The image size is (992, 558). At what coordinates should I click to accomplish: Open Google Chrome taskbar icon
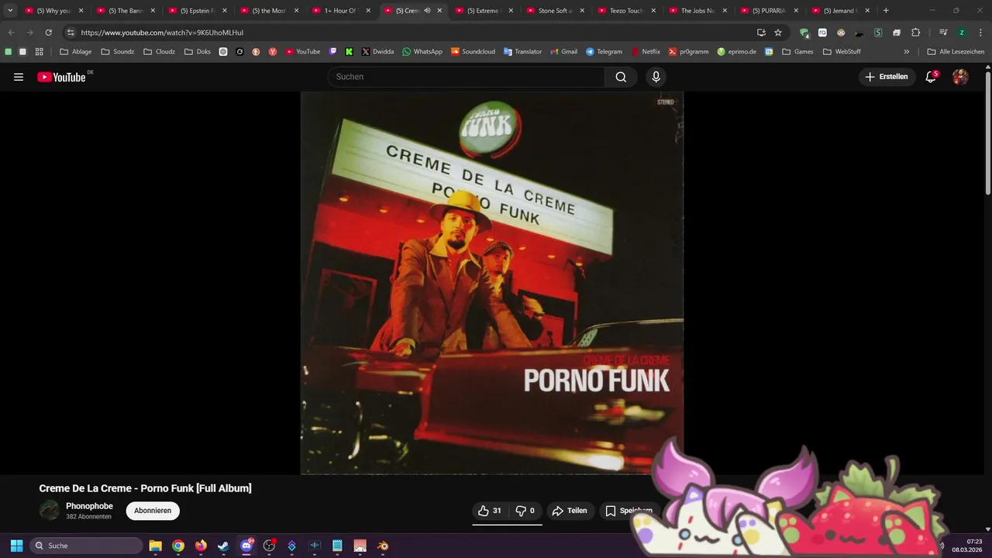click(178, 546)
